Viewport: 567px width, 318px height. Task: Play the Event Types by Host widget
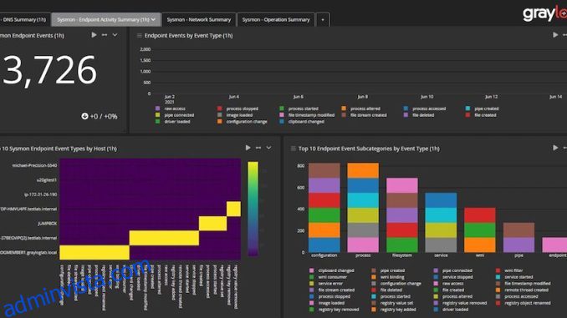point(248,148)
